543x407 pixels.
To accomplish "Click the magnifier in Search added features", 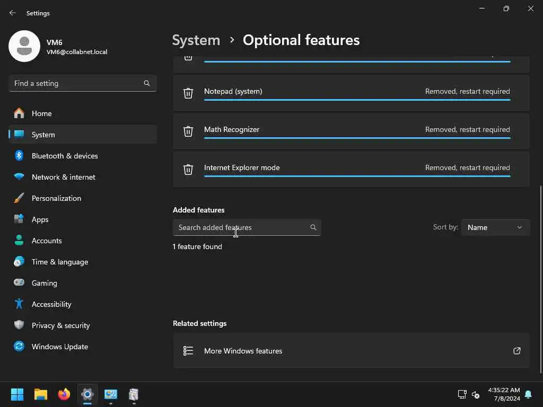I will [313, 227].
